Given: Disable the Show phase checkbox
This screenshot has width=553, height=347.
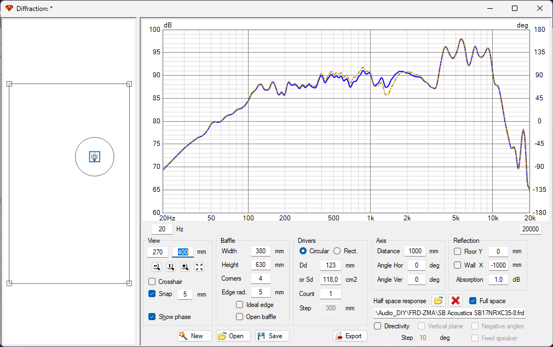Looking at the screenshot, I should (152, 317).
